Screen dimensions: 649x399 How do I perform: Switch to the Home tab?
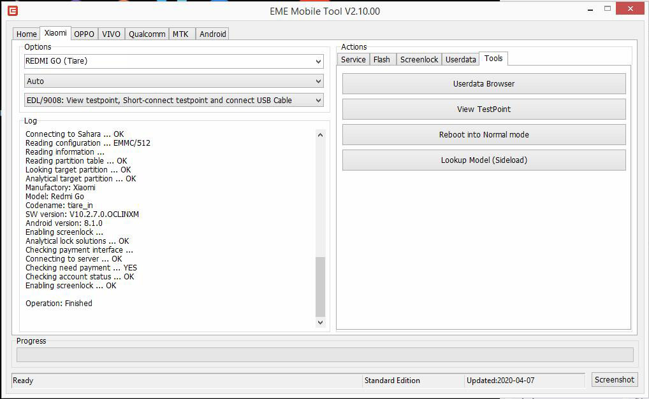tap(27, 34)
